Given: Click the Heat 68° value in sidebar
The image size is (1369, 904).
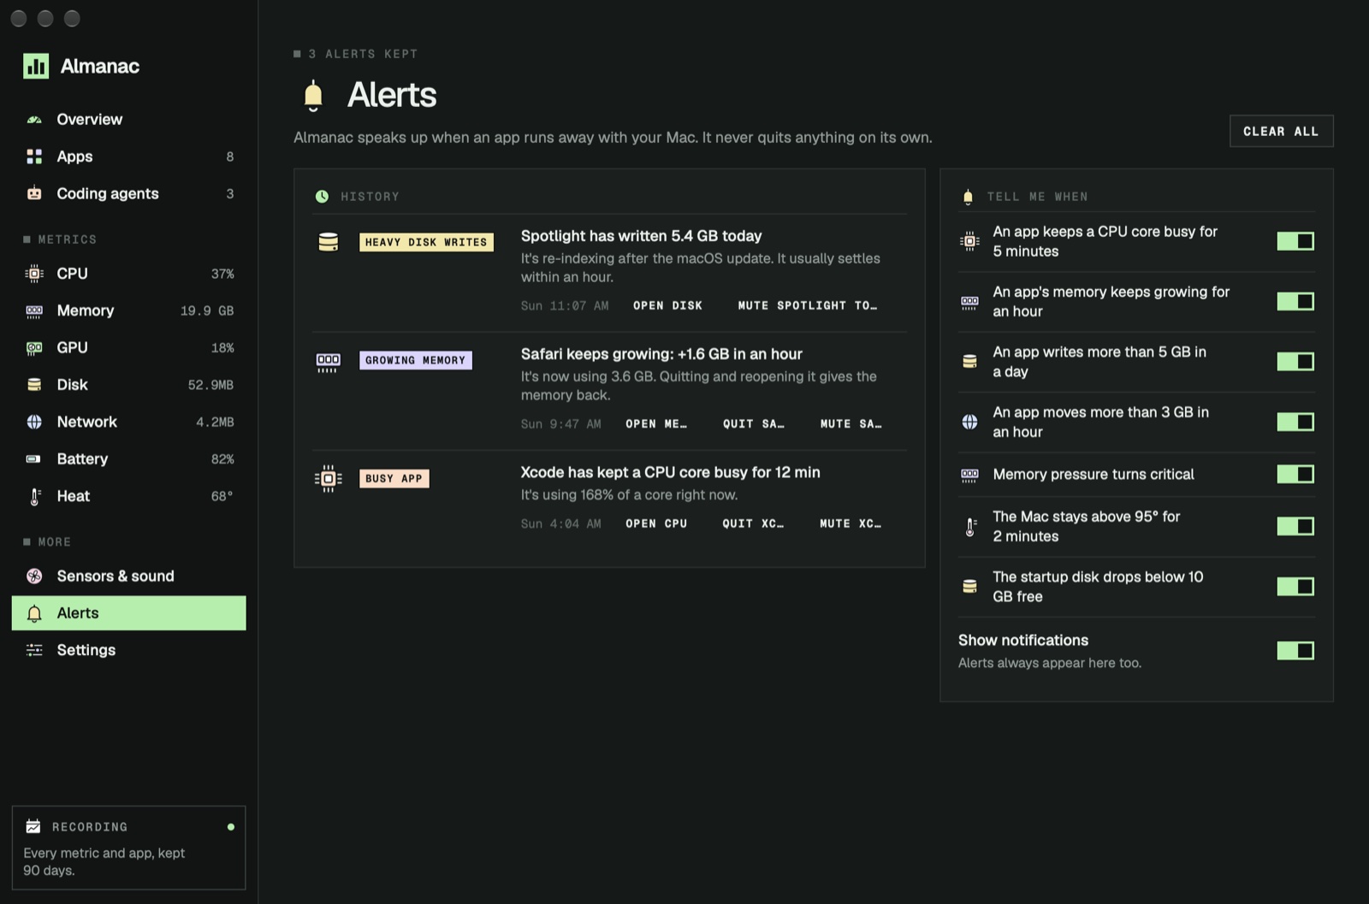Looking at the screenshot, I should tap(222, 496).
